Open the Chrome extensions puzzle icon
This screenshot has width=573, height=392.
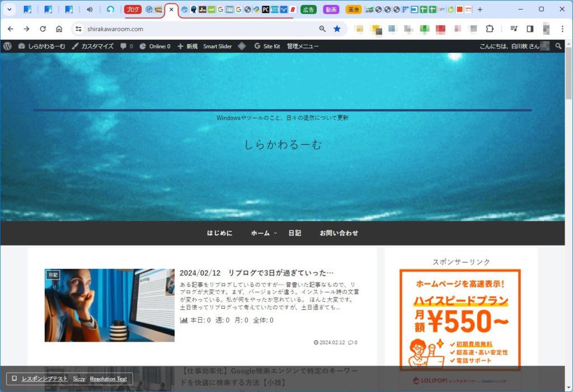(x=490, y=29)
